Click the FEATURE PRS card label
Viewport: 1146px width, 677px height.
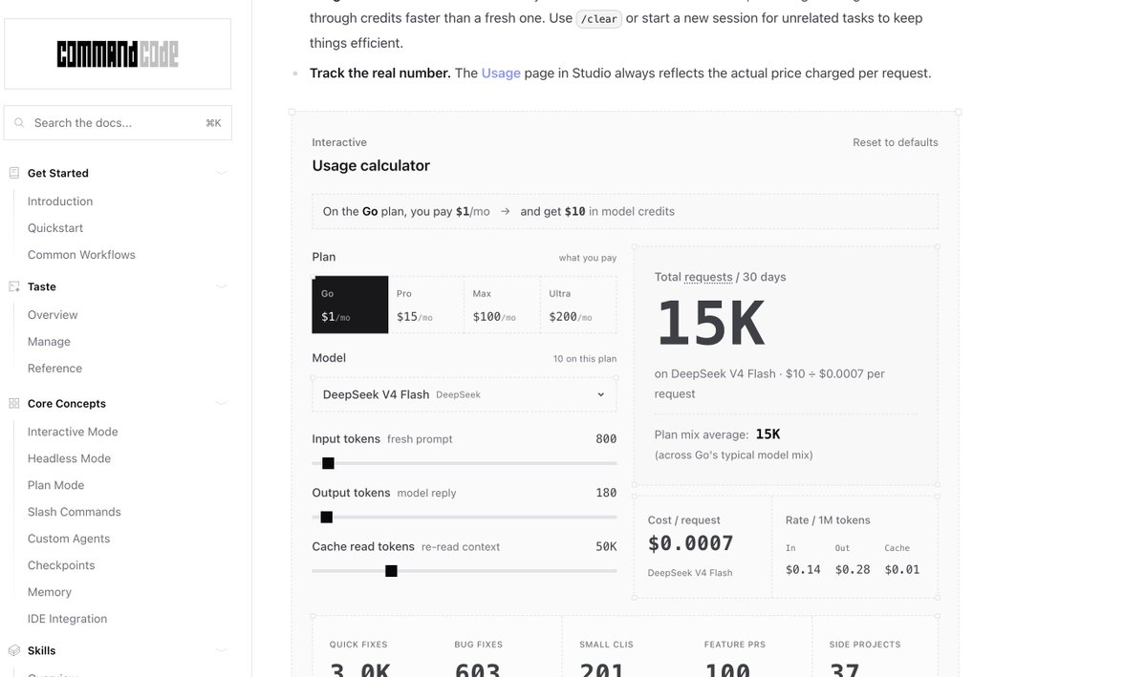(x=734, y=645)
